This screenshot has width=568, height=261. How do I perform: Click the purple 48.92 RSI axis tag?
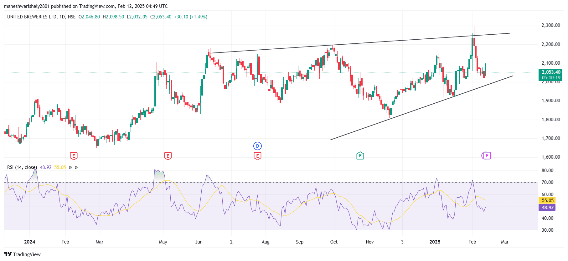[548, 208]
